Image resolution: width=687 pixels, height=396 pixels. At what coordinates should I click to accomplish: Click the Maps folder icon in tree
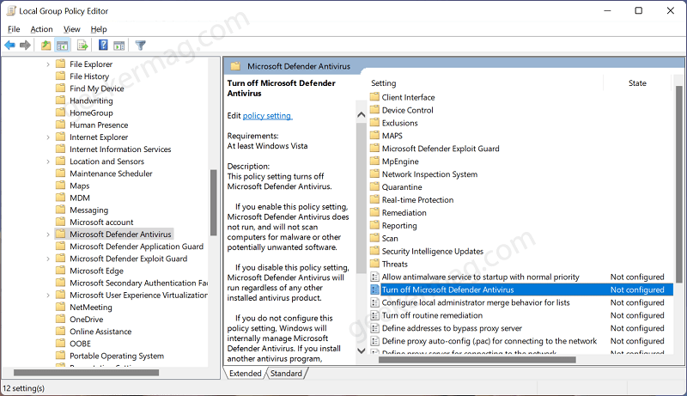pos(60,186)
